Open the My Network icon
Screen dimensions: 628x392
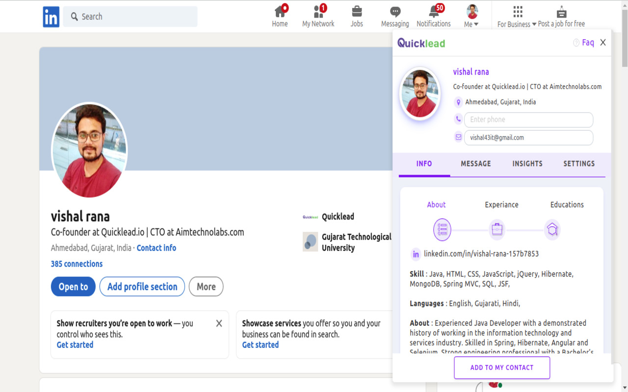pyautogui.click(x=319, y=11)
